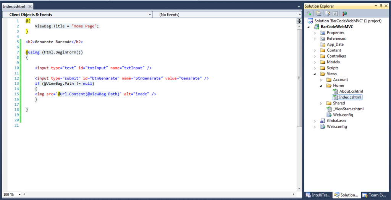Open ASP.NET Configuration hammer-and-globe icon

point(345,13)
